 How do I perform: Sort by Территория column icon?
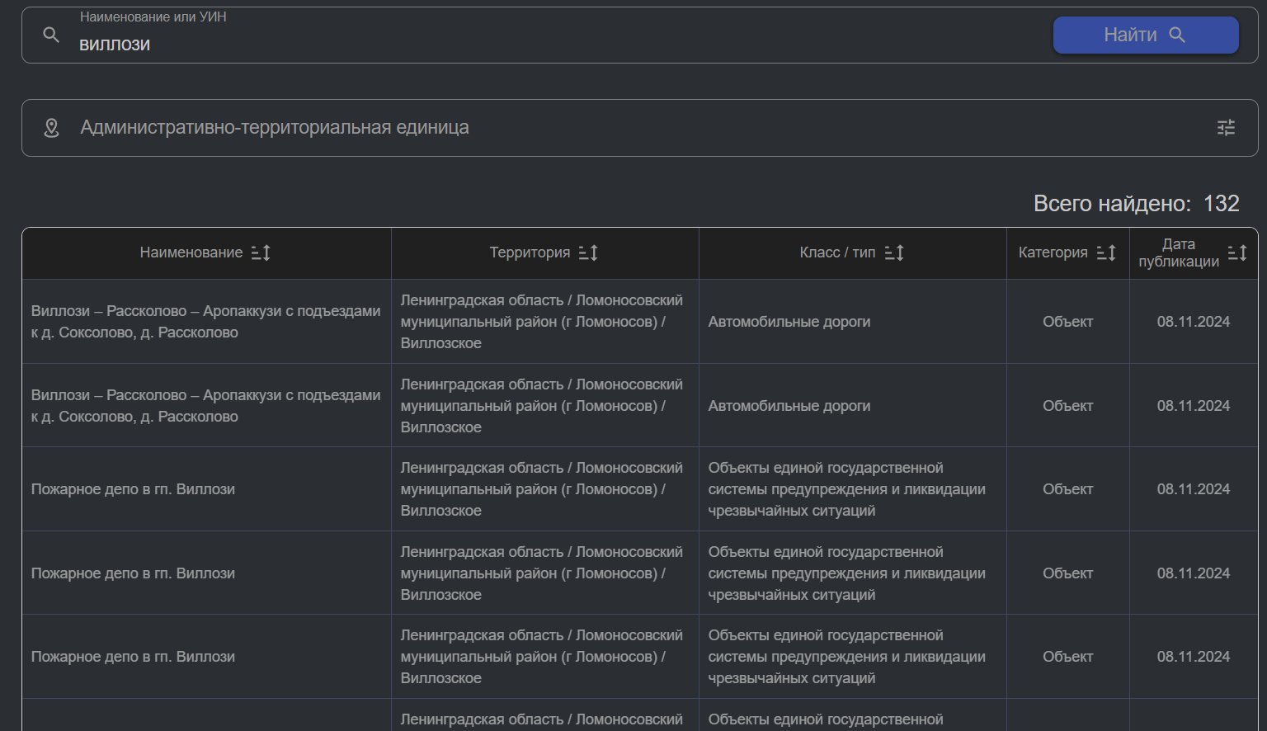[x=588, y=252]
